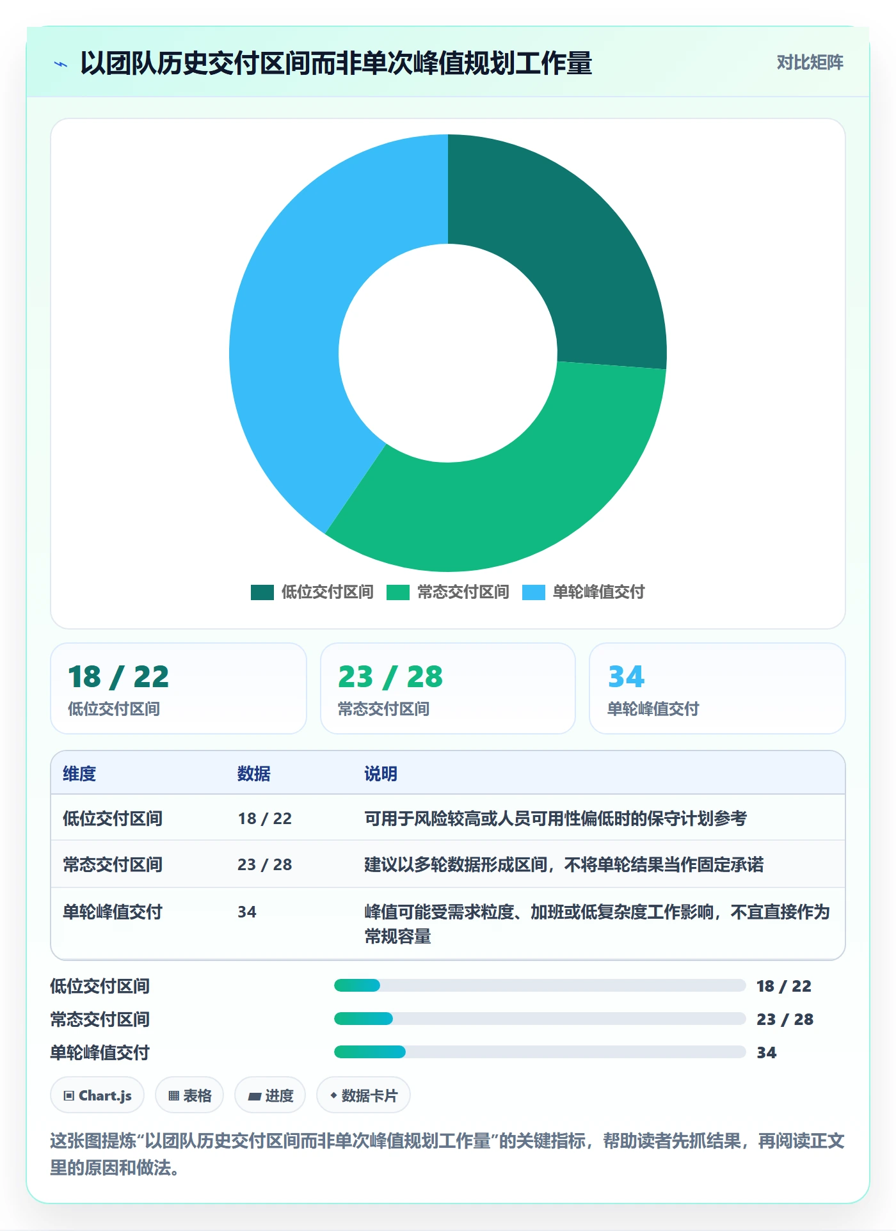Click the description starting 峰值可能受需求粒度
This screenshot has height=1231, width=896.
[x=597, y=924]
